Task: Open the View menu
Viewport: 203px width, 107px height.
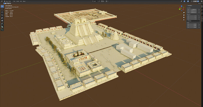Action: (14, 1)
